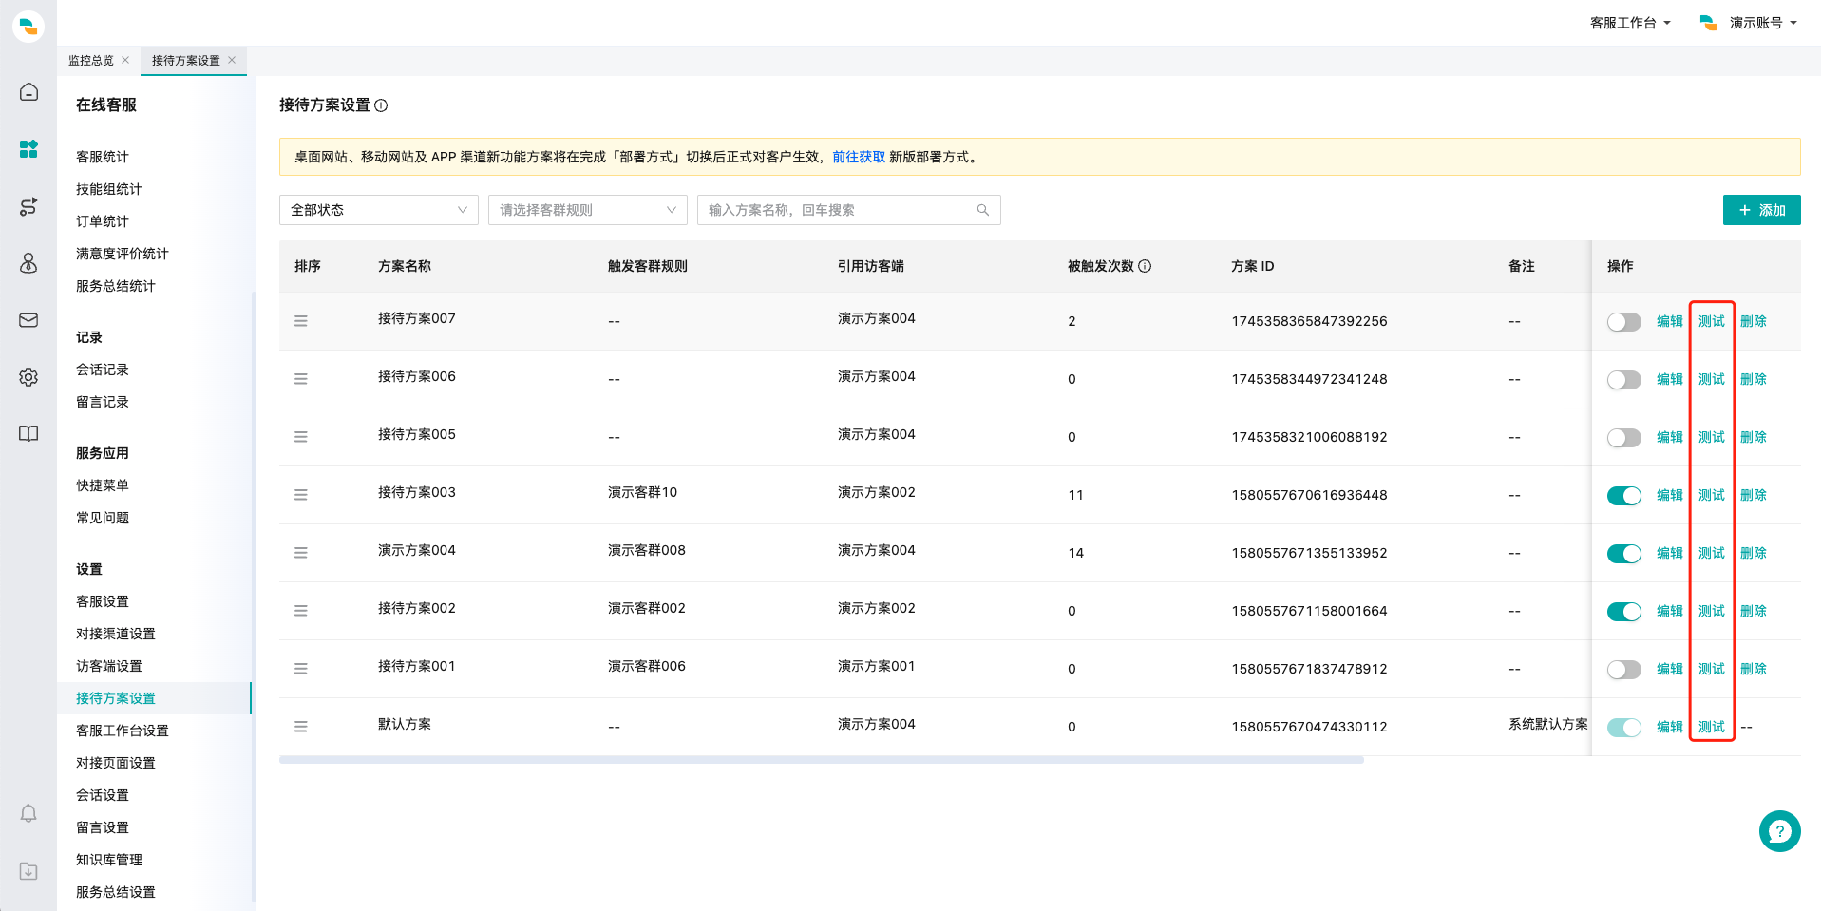The image size is (1821, 911).
Task: Click 测试 for 接待方案003
Action: 1711,495
